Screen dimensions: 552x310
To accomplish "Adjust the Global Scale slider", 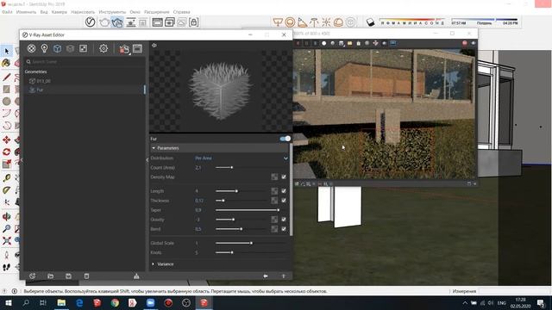I will (251, 243).
